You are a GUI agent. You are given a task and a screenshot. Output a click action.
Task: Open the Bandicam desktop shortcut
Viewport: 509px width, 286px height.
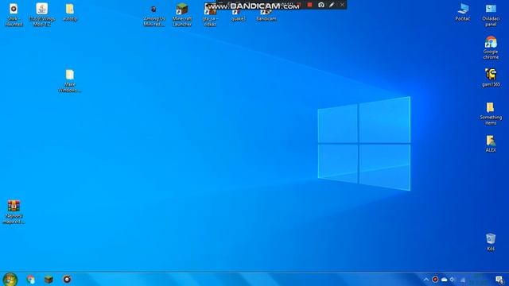266,14
